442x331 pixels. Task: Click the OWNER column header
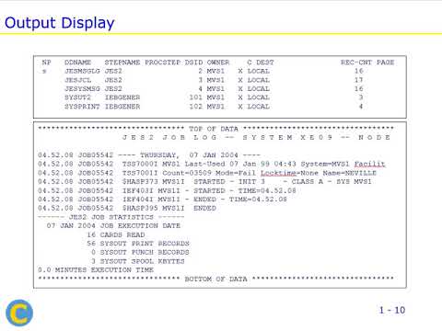tap(218, 63)
